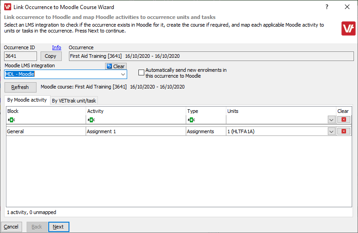
Task: Click the disabled Back button
Action: [37, 227]
